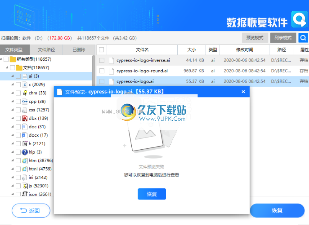Click the js file type icon
The image size is (309, 225).
coord(25,186)
